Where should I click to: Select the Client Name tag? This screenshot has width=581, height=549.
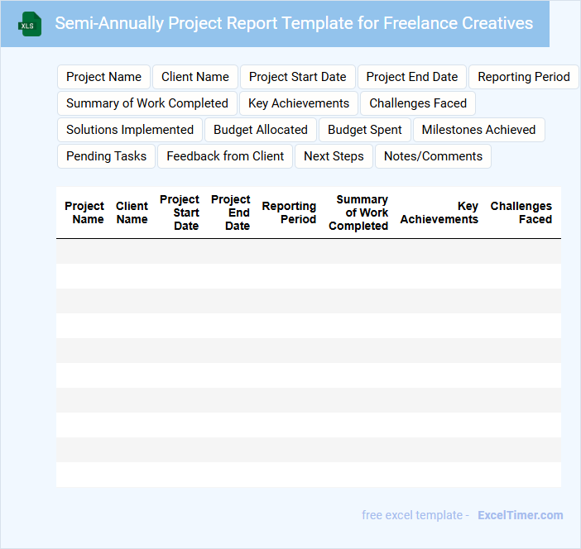pyautogui.click(x=195, y=77)
